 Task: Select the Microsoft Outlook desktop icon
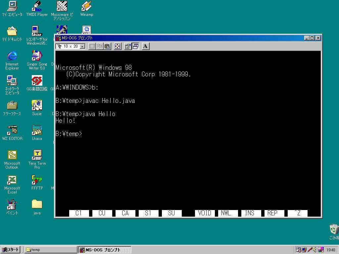pos(12,159)
